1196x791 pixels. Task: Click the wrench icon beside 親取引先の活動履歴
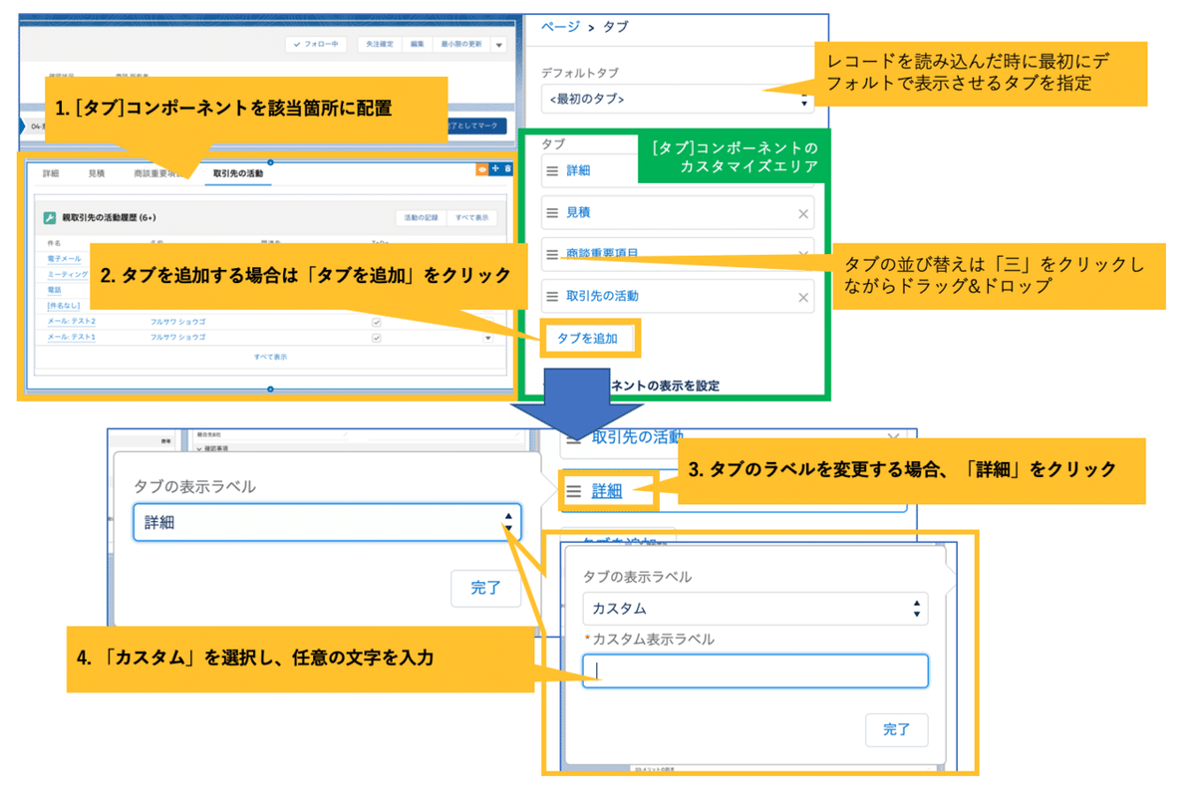(50, 217)
